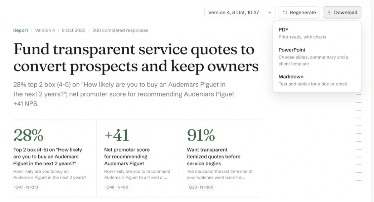Click the 91% stat figure
The height and width of the screenshot is (202, 374).
click(x=201, y=135)
